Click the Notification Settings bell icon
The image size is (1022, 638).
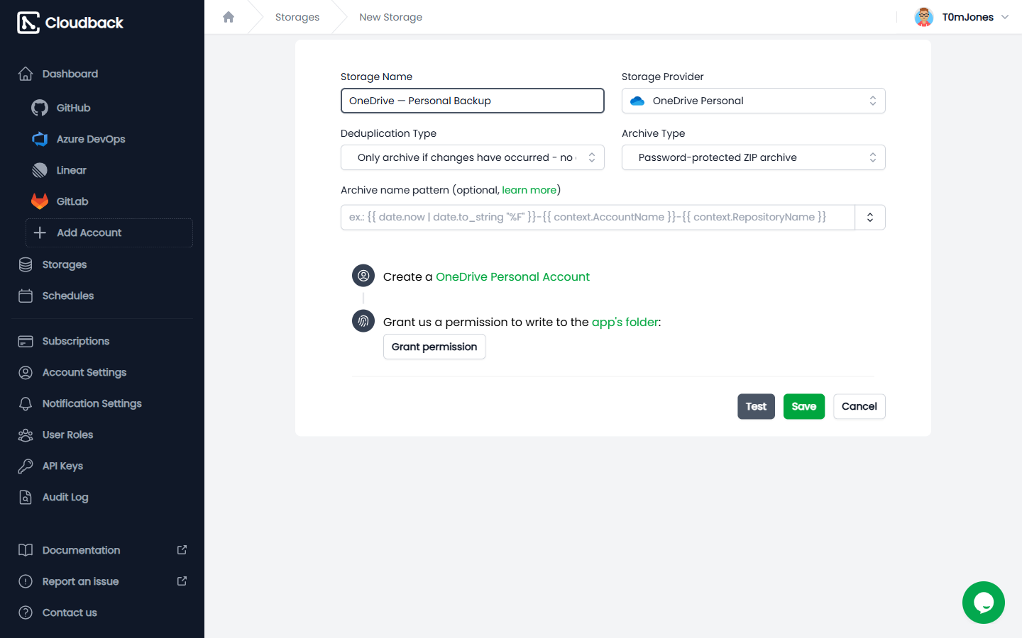point(26,403)
